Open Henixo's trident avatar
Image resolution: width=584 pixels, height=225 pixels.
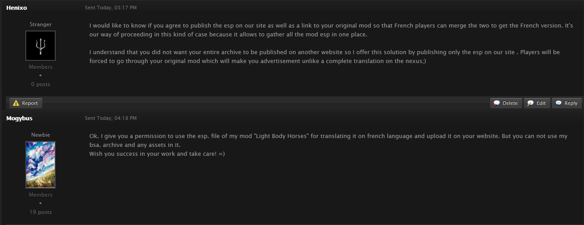(41, 46)
